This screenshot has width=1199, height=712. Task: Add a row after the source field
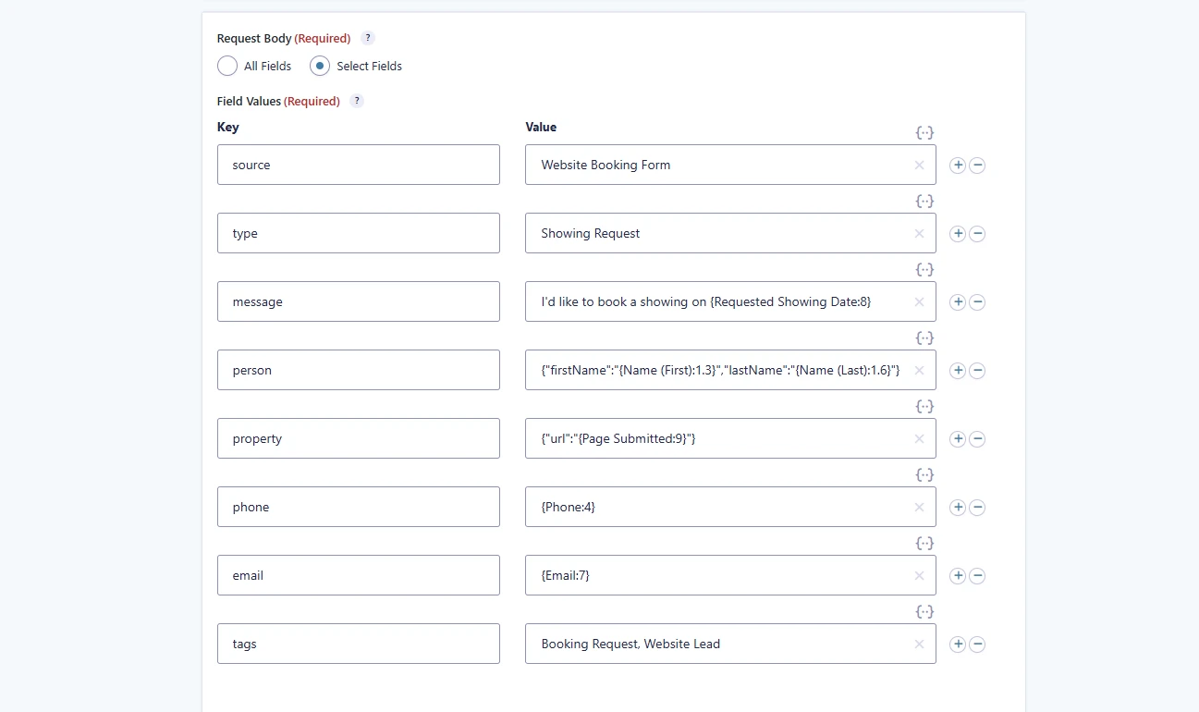coord(958,166)
